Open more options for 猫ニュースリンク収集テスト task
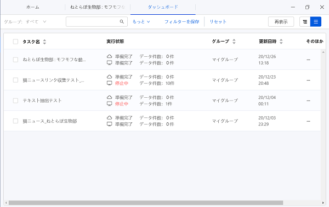This screenshot has height=207, width=329. pos(308,80)
